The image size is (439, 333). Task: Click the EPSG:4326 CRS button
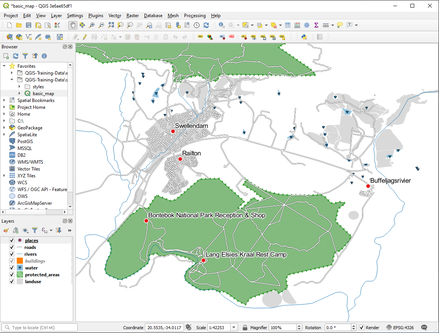(400, 327)
